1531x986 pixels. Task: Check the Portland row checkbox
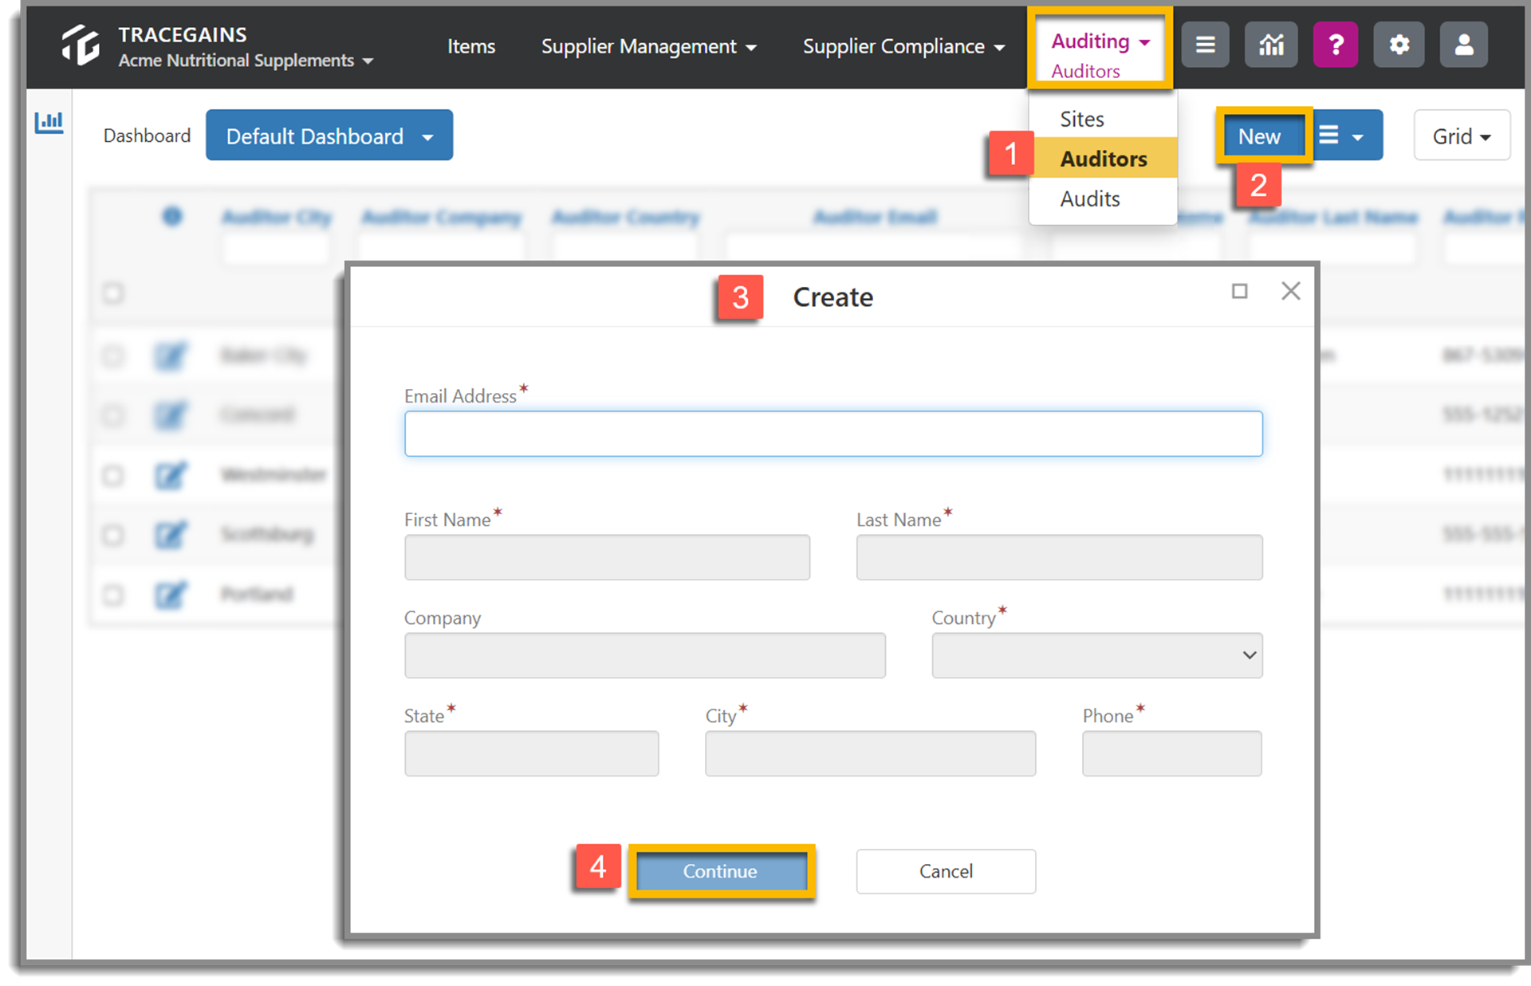pyautogui.click(x=113, y=595)
